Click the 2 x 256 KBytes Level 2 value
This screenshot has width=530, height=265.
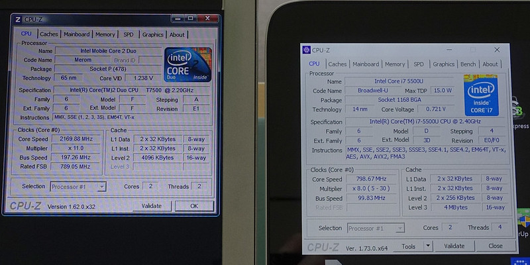(x=455, y=197)
